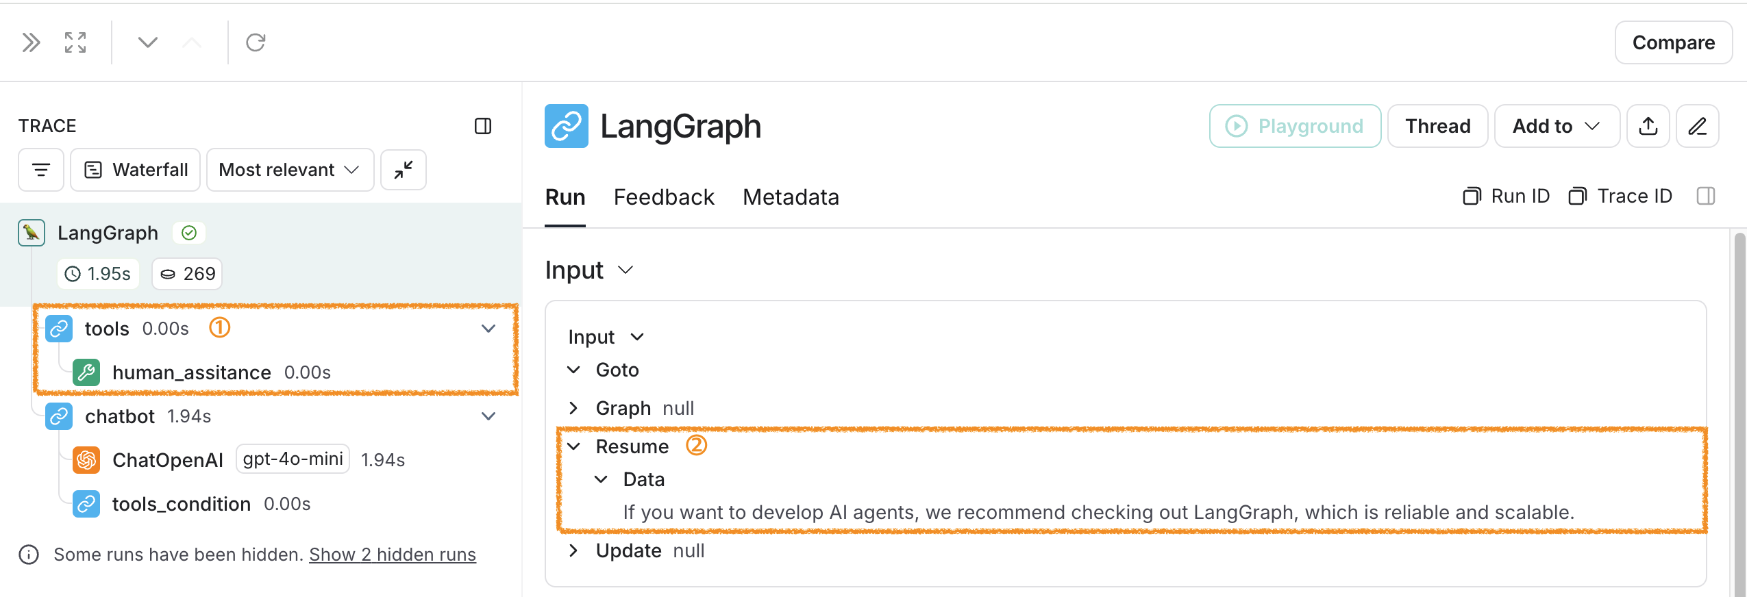Click the Show 2 hidden runs link
The image size is (1747, 597).
pos(393,555)
